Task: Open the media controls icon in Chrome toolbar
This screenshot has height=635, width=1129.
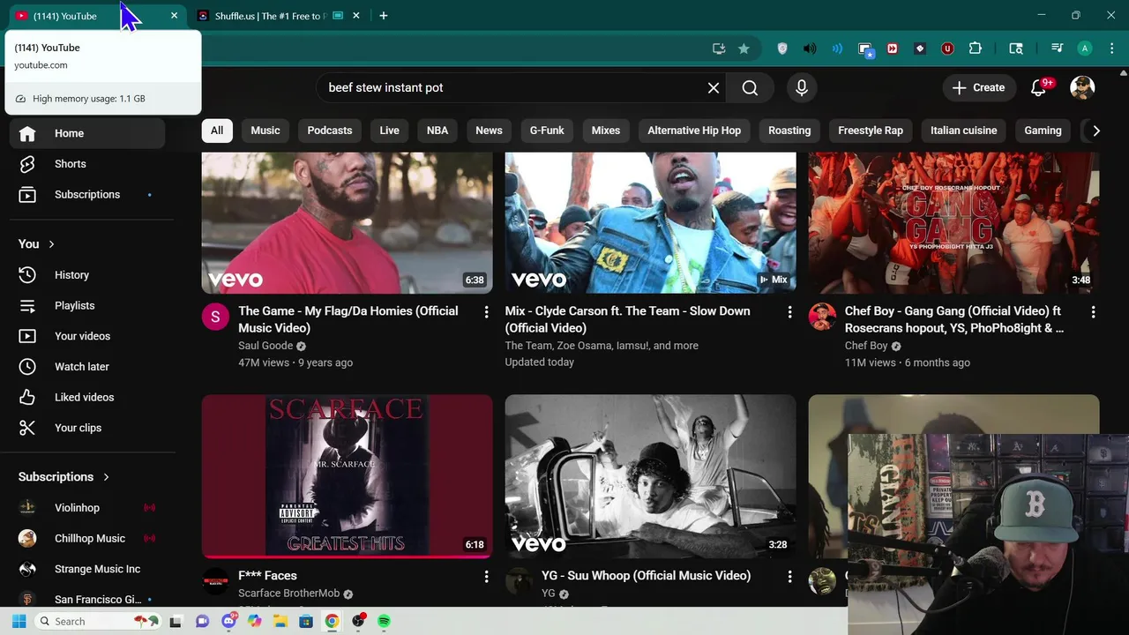Action: 1057,49
